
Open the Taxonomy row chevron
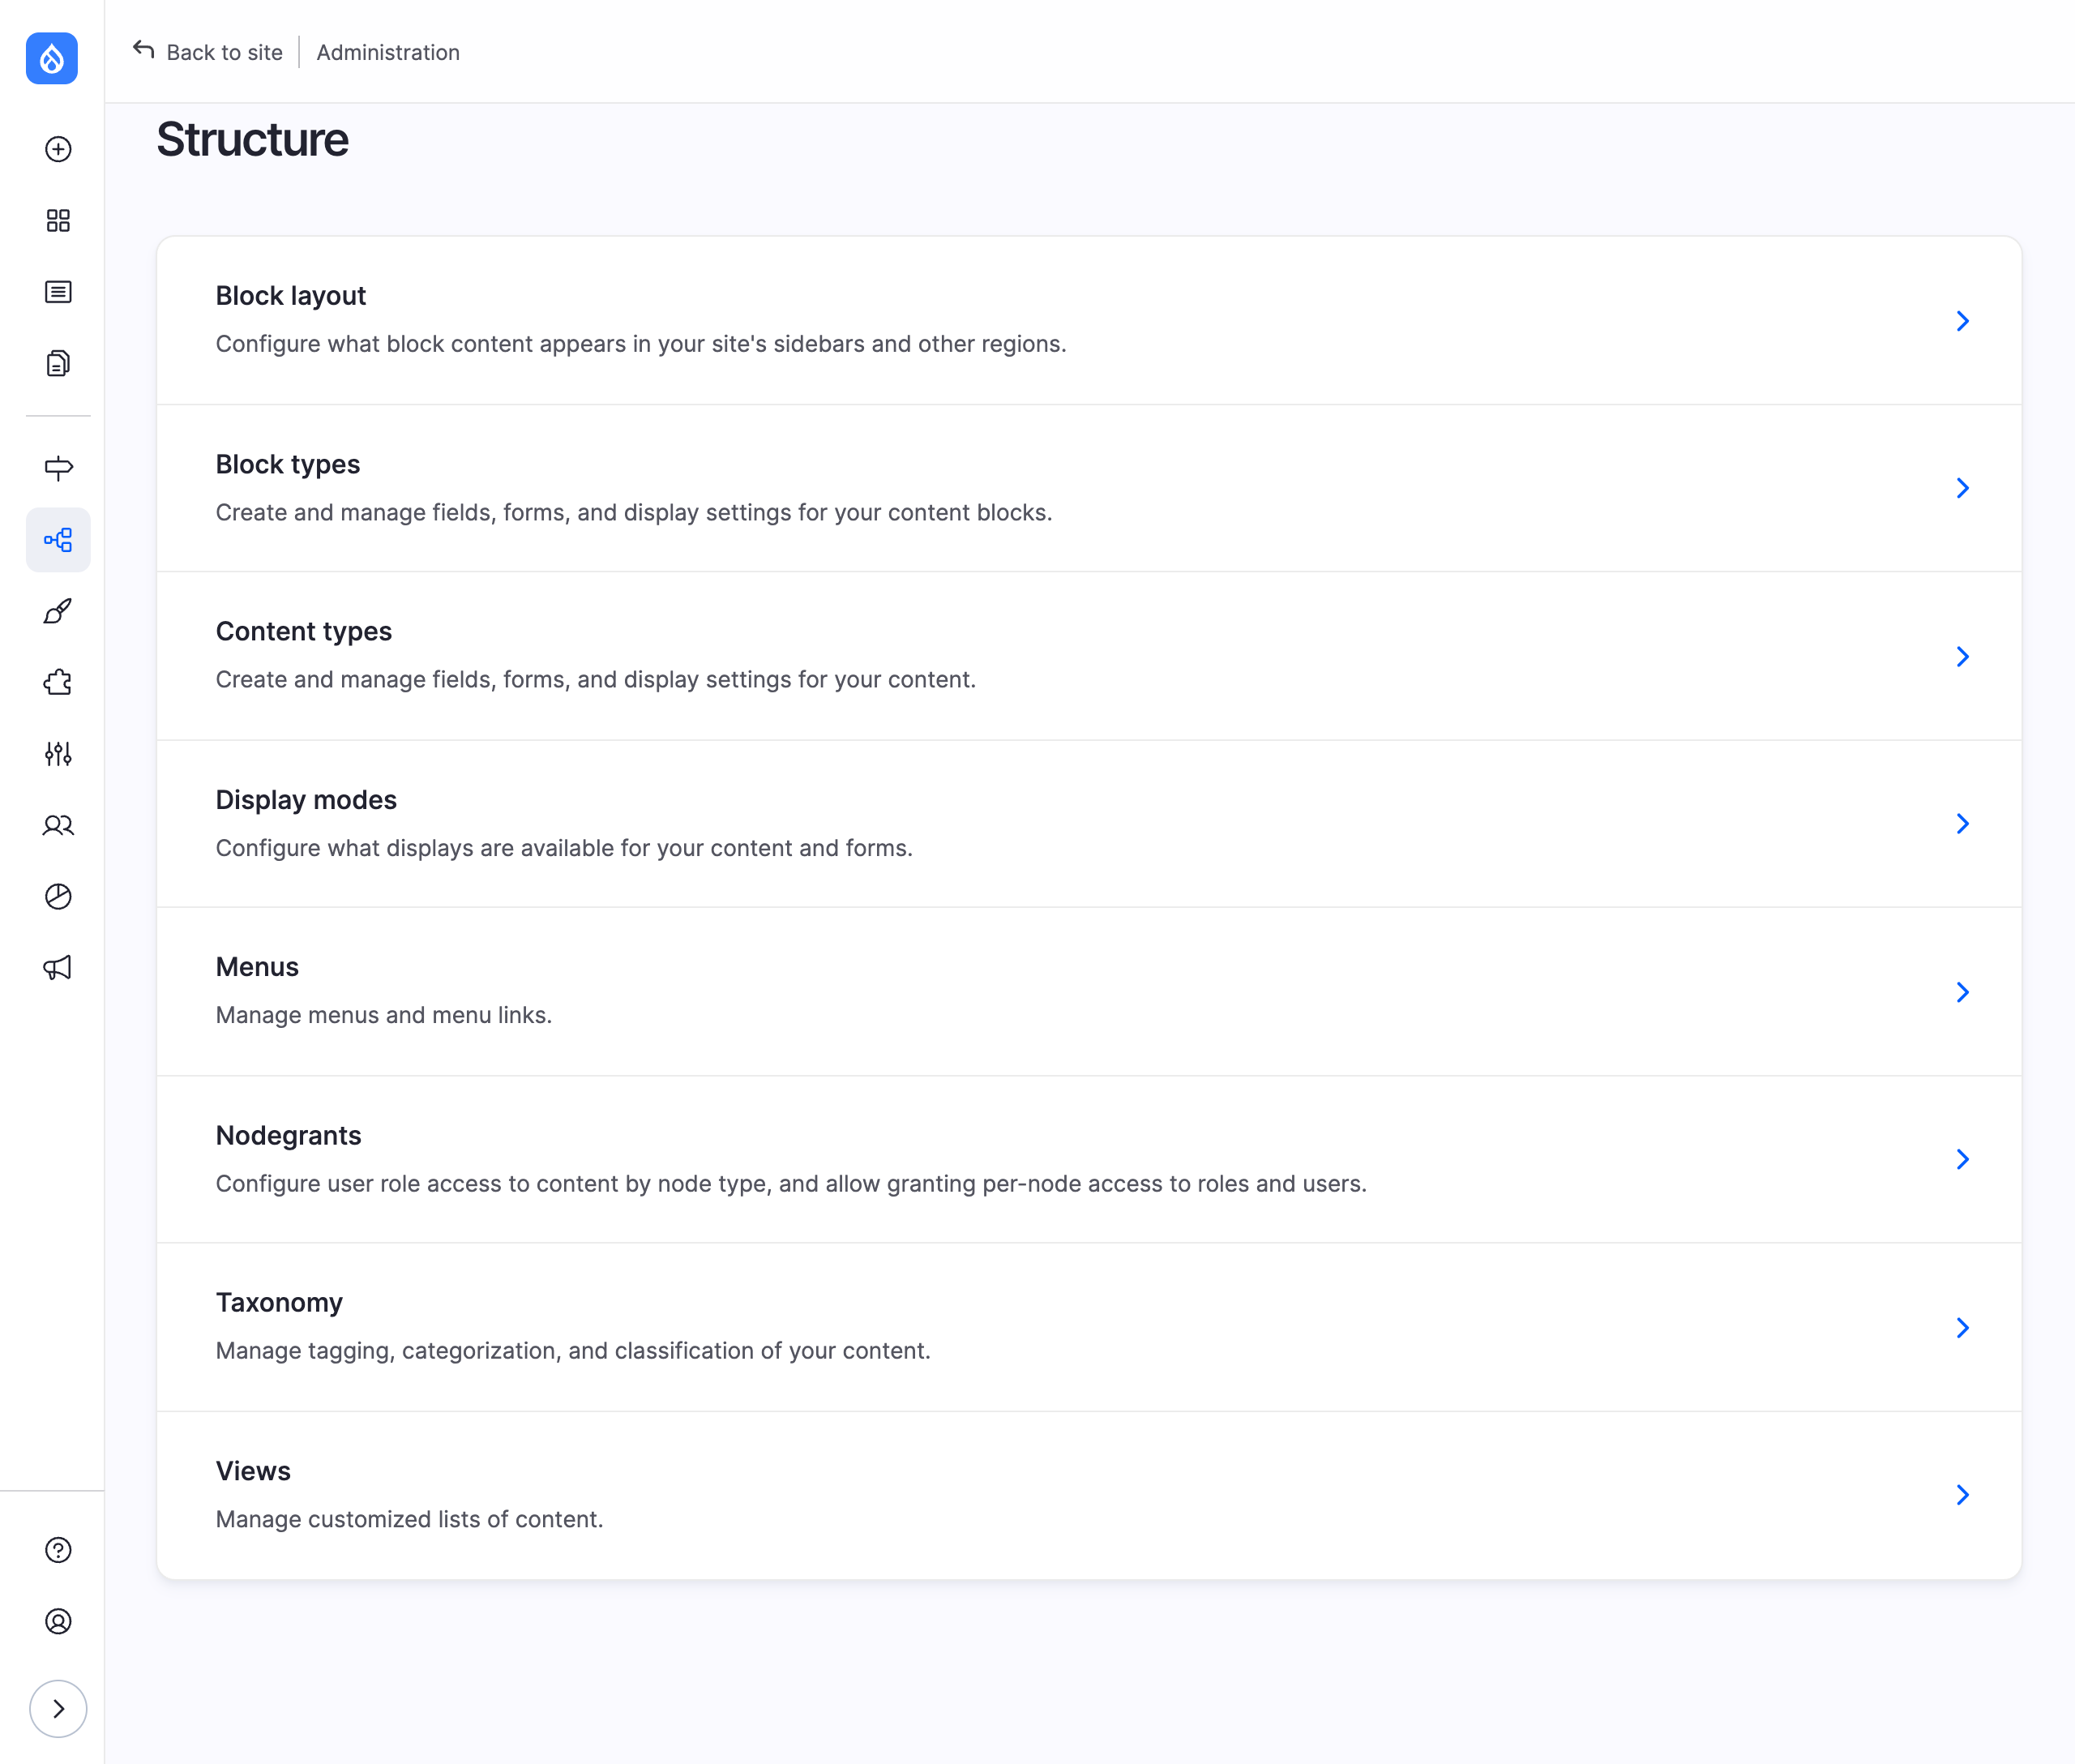(1962, 1328)
